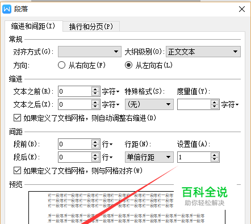Decrease 段后 spacing with down arrow
This screenshot has height=224, width=251.
(95, 159)
